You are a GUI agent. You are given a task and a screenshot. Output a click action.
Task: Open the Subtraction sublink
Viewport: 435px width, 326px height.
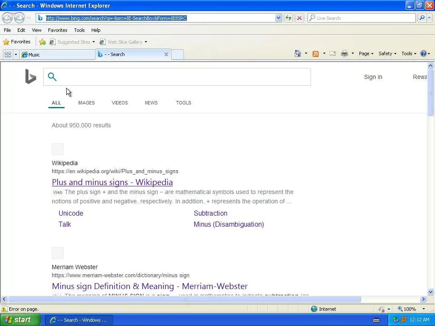[x=211, y=213]
